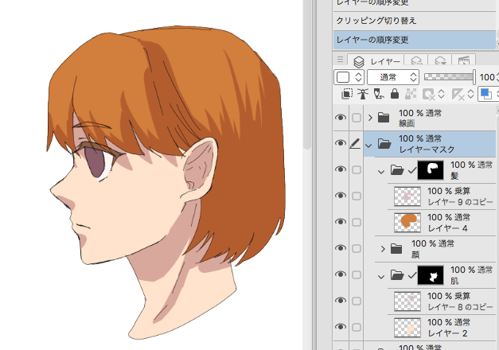Viewport: 499px width, 350px height.
Task: Expand the 線画 layer folder
Action: 369,118
